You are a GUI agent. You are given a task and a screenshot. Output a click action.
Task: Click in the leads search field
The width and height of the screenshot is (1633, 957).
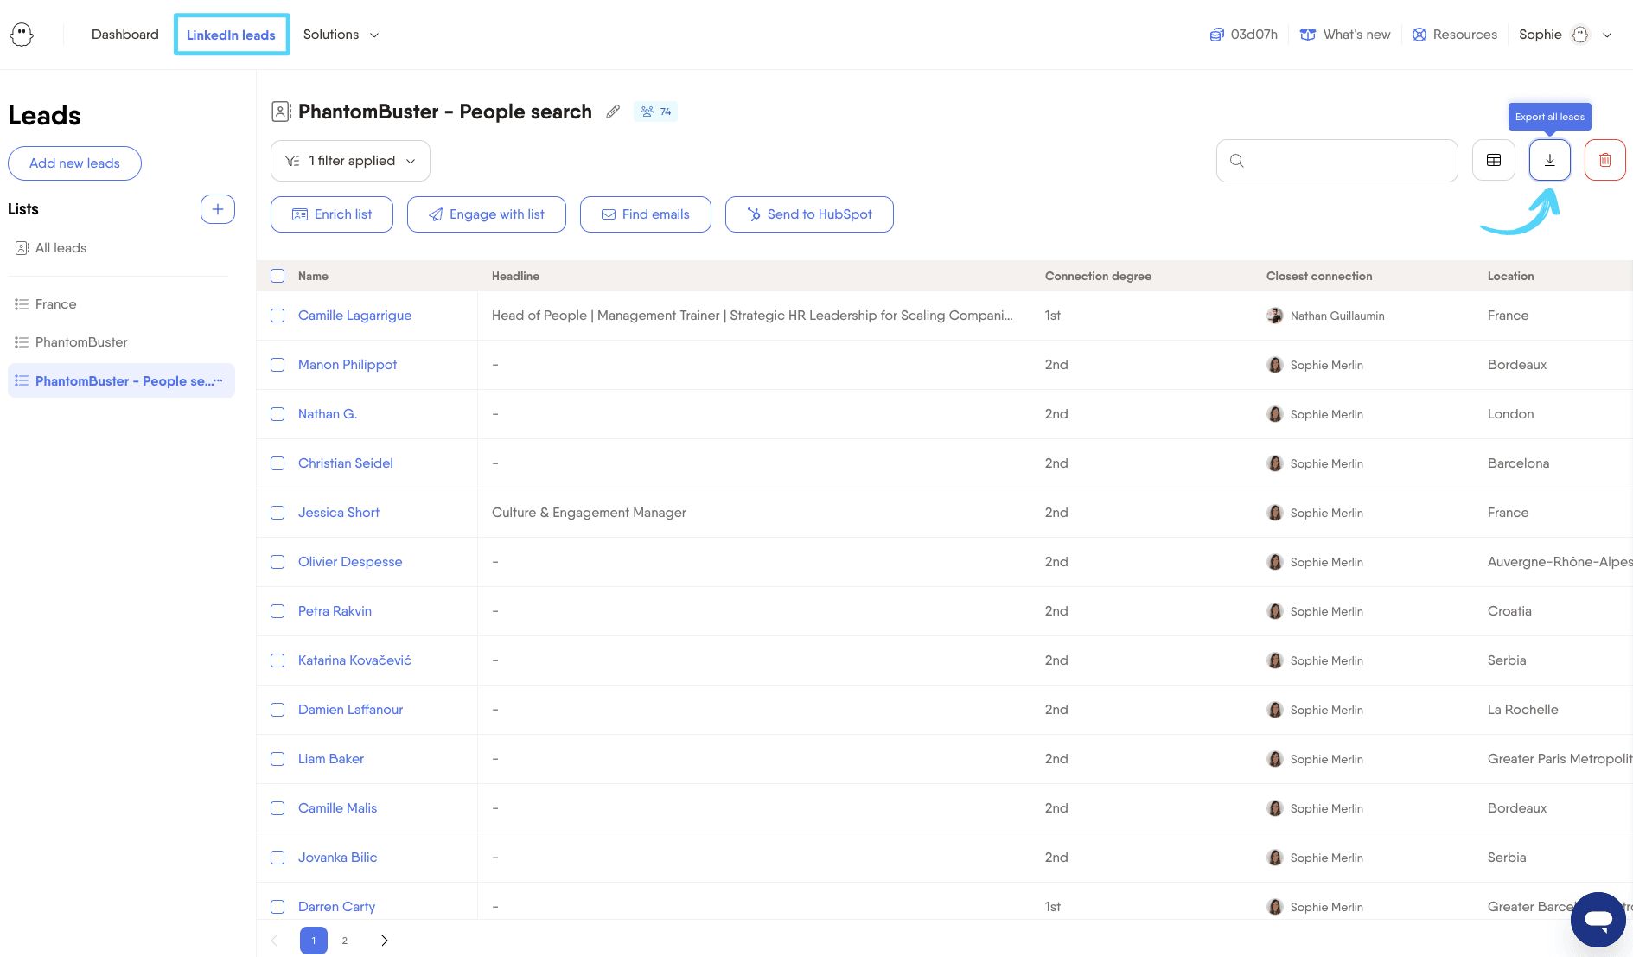point(1337,161)
